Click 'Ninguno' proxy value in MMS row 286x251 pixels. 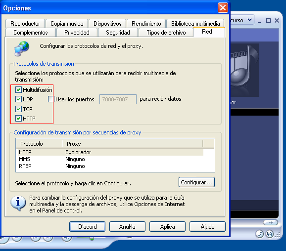pyautogui.click(x=75, y=159)
